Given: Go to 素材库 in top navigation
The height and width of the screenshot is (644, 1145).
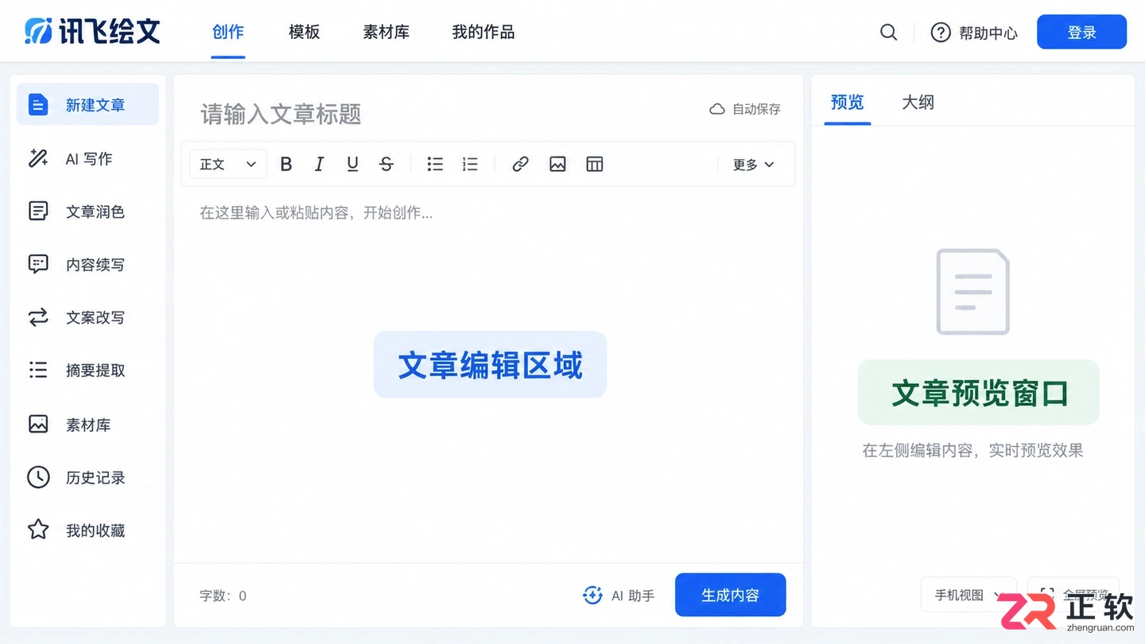Looking at the screenshot, I should (x=386, y=33).
